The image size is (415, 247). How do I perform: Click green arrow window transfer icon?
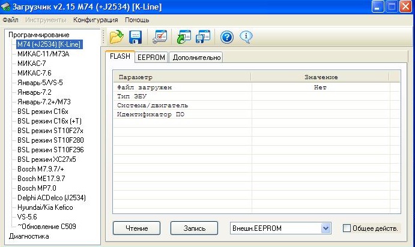[184, 37]
